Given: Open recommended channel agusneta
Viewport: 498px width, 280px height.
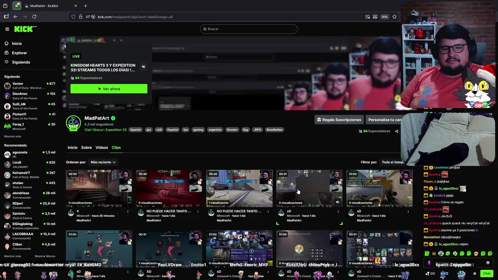Looking at the screenshot, I should coord(30,154).
